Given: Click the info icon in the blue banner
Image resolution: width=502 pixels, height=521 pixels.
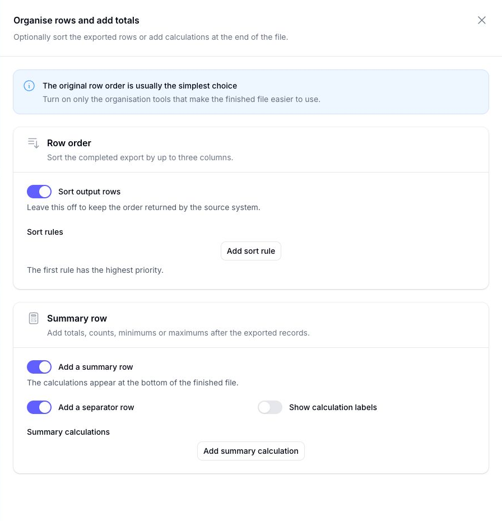Looking at the screenshot, I should point(29,86).
